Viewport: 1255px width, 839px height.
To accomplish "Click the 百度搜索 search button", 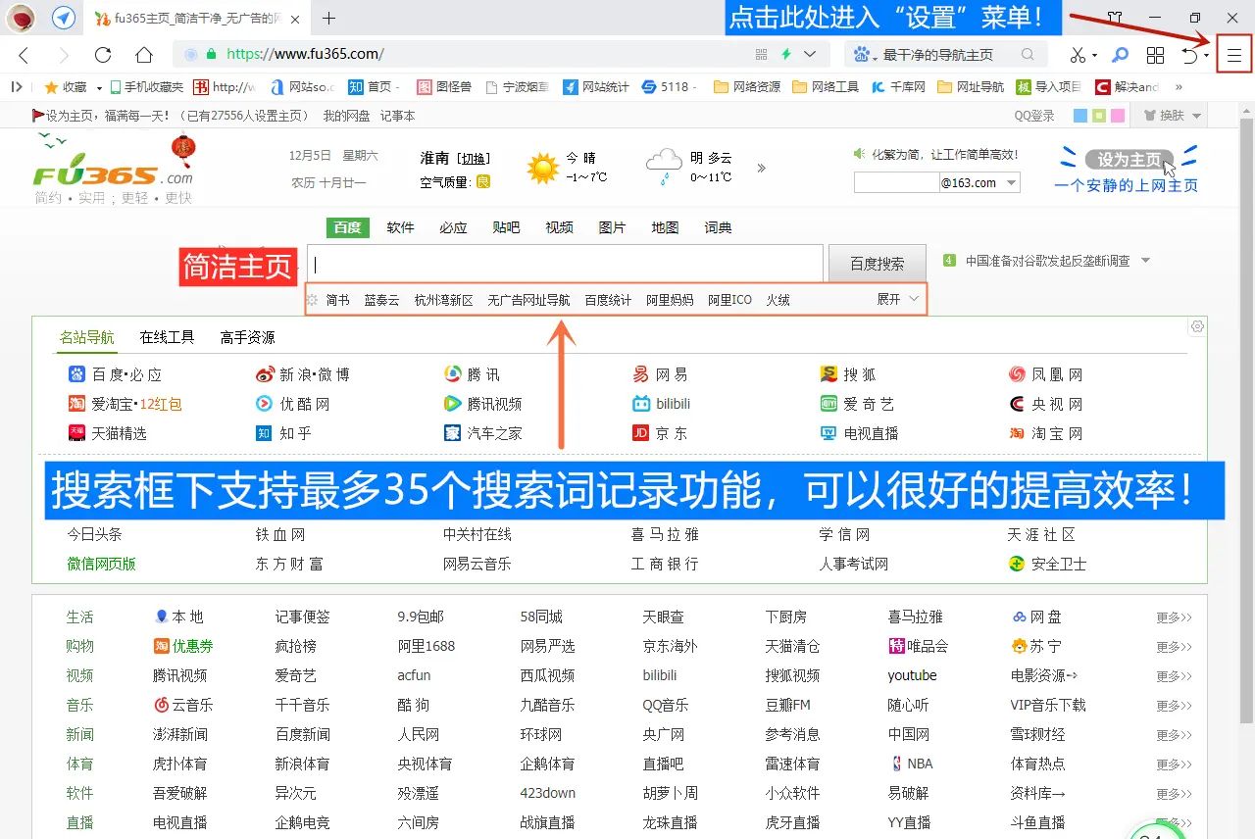I will coord(877,263).
